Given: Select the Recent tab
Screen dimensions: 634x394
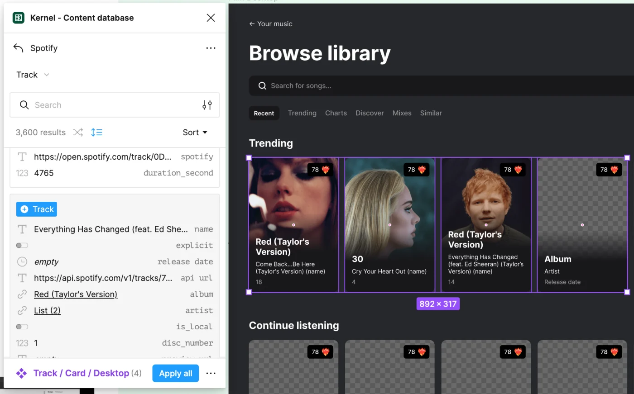Looking at the screenshot, I should click(x=264, y=113).
